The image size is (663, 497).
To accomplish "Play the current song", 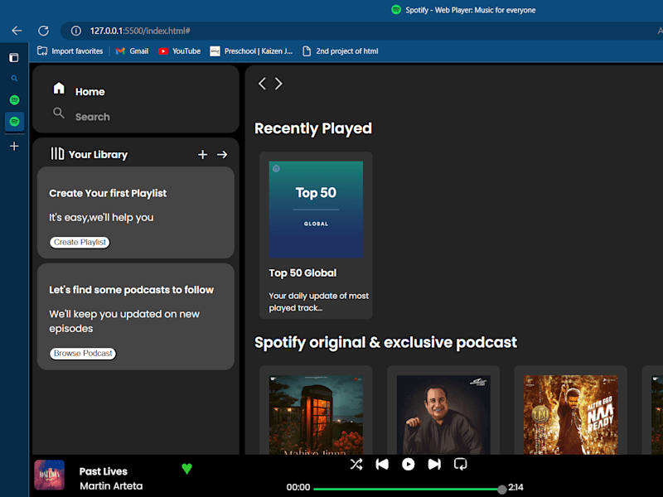I will (408, 465).
